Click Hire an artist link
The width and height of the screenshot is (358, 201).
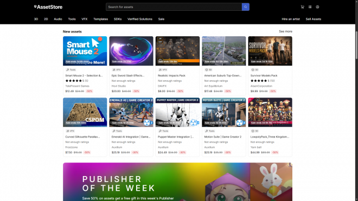point(291,19)
